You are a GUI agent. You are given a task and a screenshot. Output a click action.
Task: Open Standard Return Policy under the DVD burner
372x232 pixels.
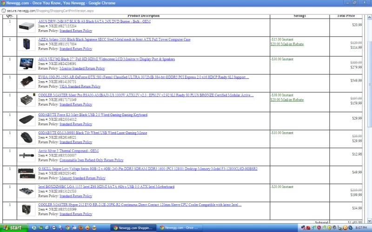[76, 31]
